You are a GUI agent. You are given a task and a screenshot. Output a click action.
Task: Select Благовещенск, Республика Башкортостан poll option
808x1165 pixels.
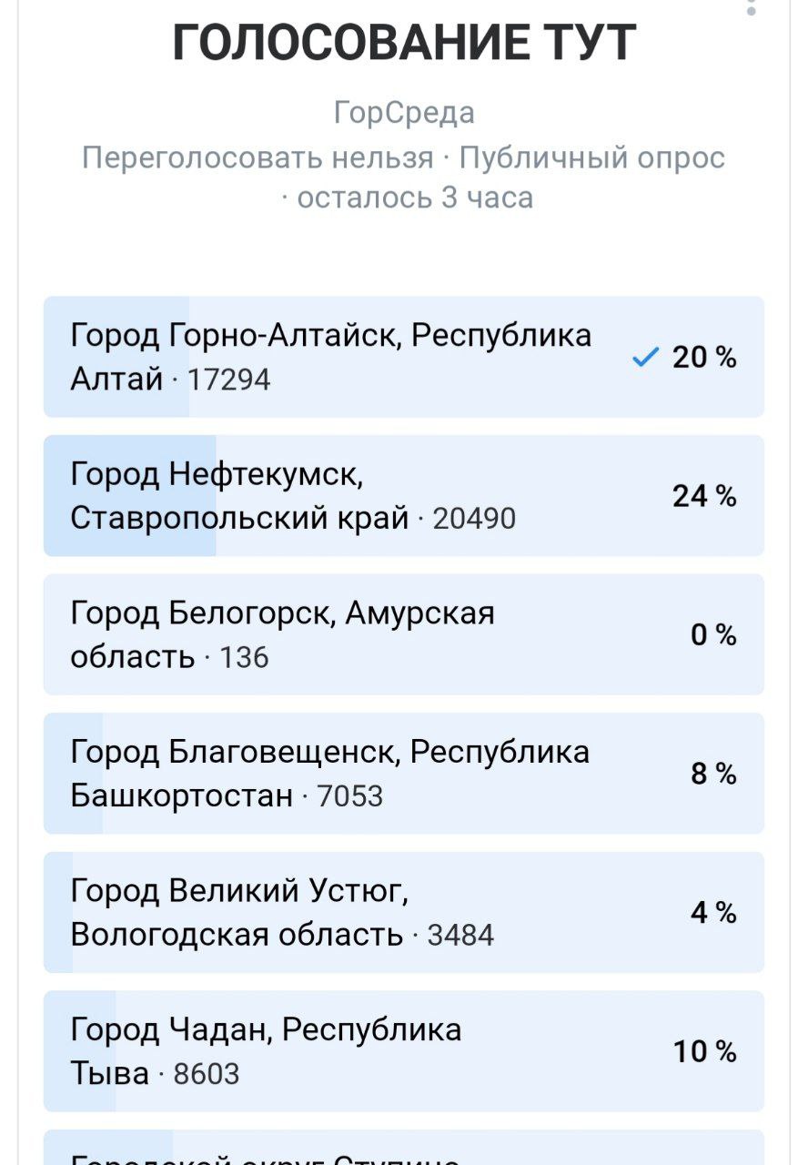point(331,773)
